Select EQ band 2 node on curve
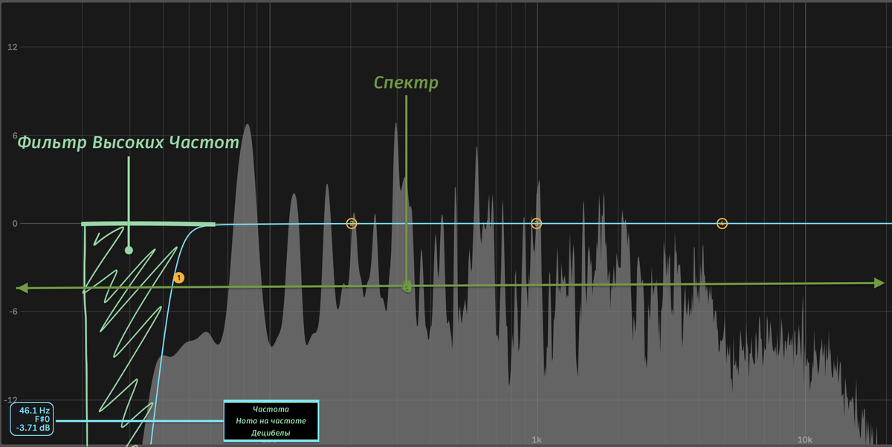The image size is (892, 447). (x=352, y=223)
